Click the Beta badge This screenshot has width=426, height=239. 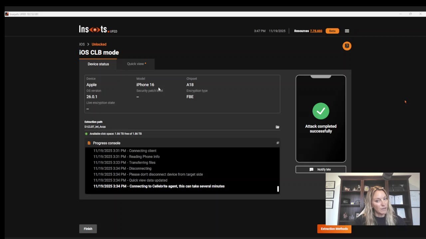coord(332,31)
